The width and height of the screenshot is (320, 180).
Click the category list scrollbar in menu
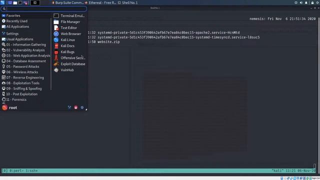(x=51, y=54)
